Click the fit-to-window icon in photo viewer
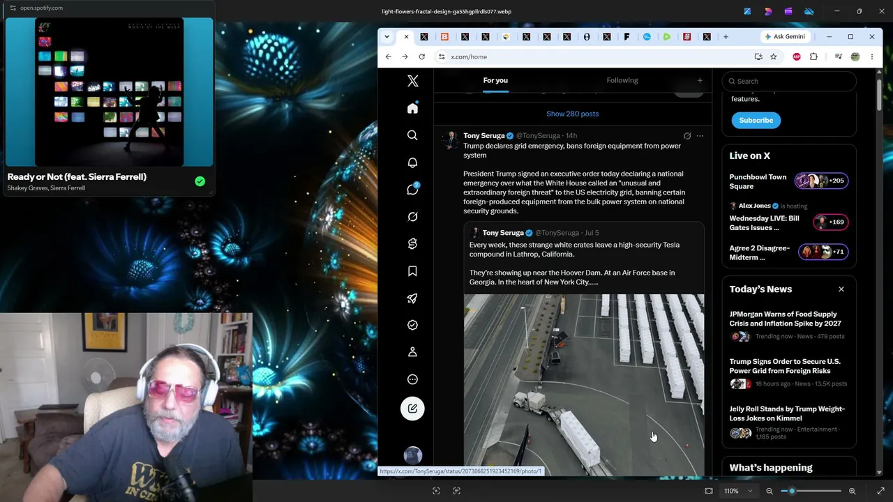 [x=709, y=491]
